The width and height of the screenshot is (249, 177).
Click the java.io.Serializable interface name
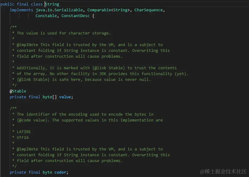point(59,10)
